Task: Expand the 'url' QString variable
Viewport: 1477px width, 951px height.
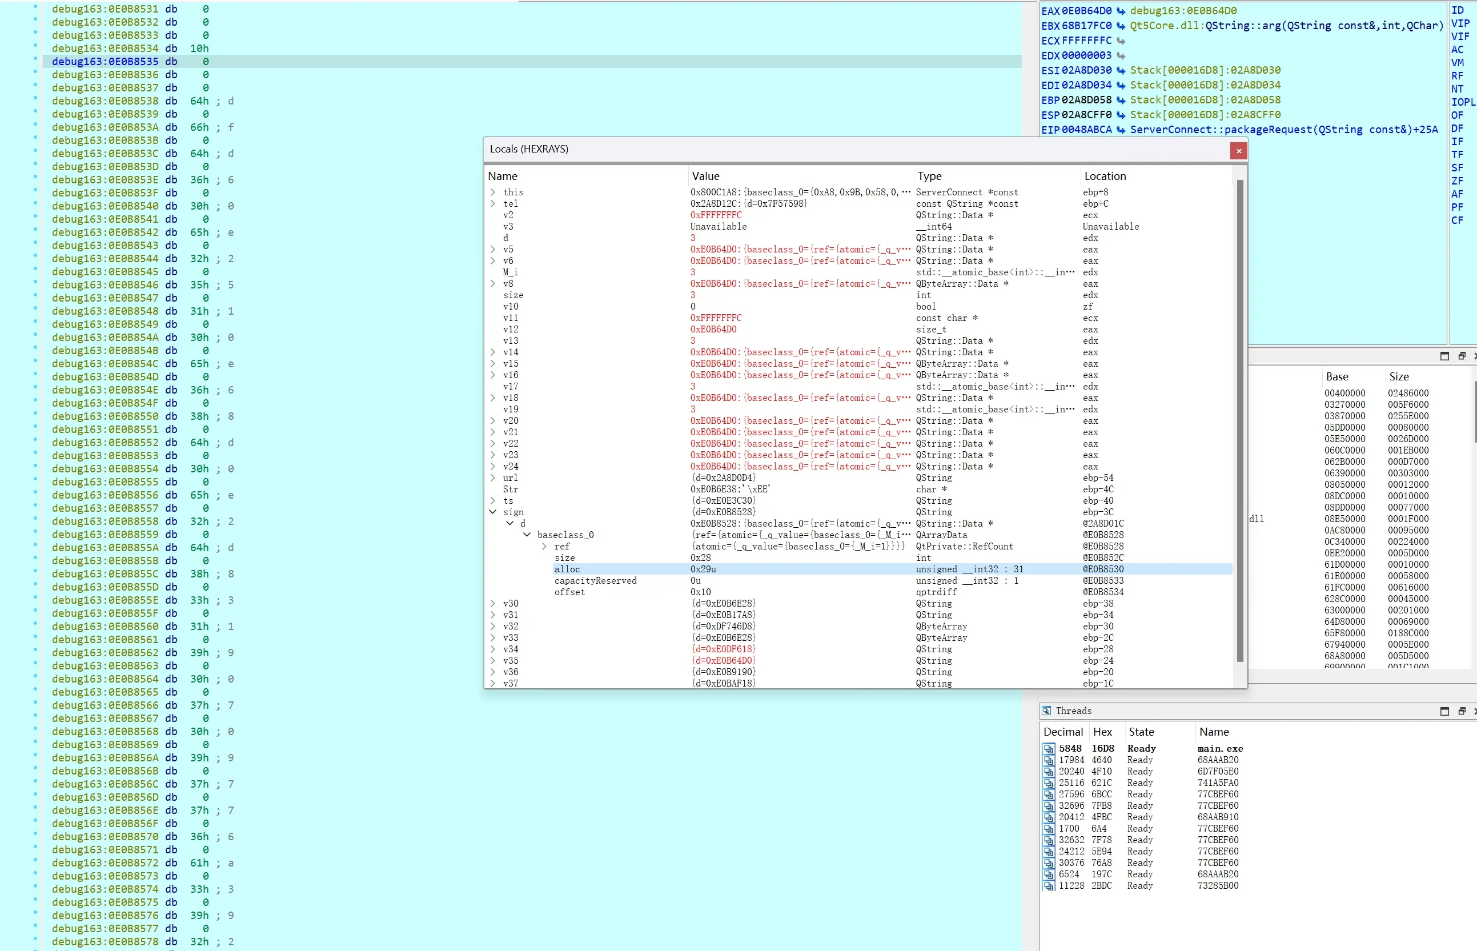Action: pos(493,478)
